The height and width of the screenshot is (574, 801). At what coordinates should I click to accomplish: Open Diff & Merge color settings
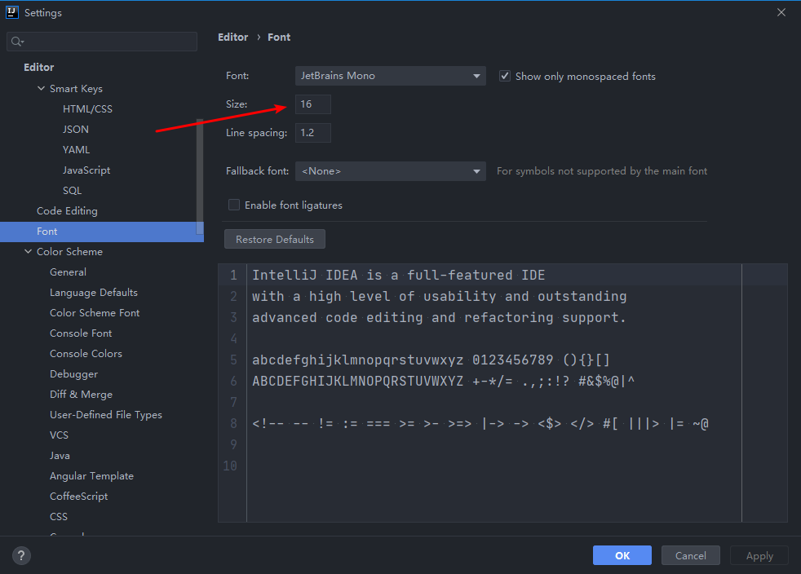[81, 395]
